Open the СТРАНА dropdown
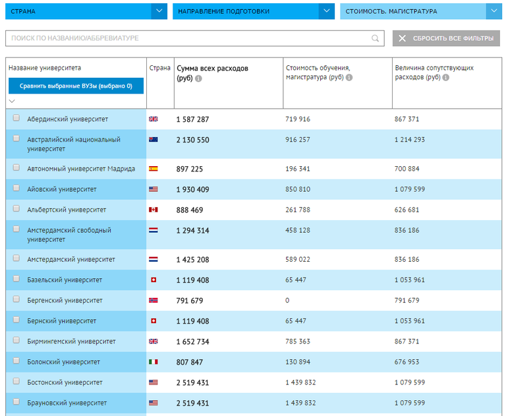This screenshot has width=506, height=416. pos(159,11)
